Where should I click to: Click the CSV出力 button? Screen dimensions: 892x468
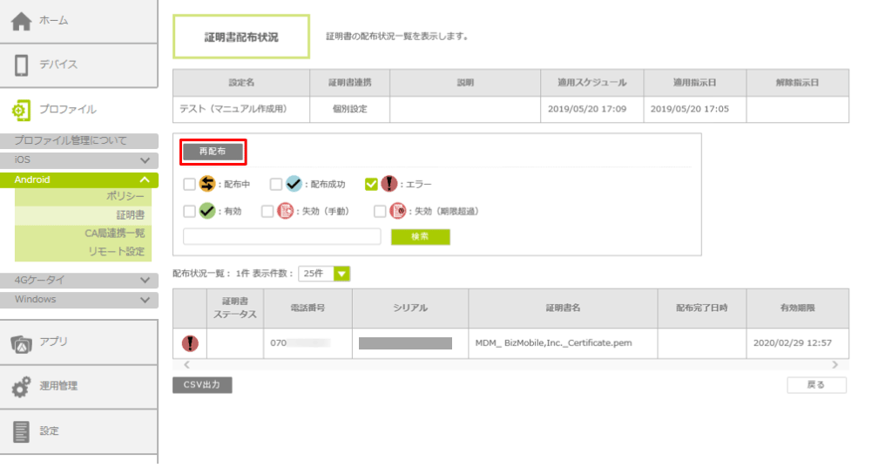pyautogui.click(x=202, y=385)
